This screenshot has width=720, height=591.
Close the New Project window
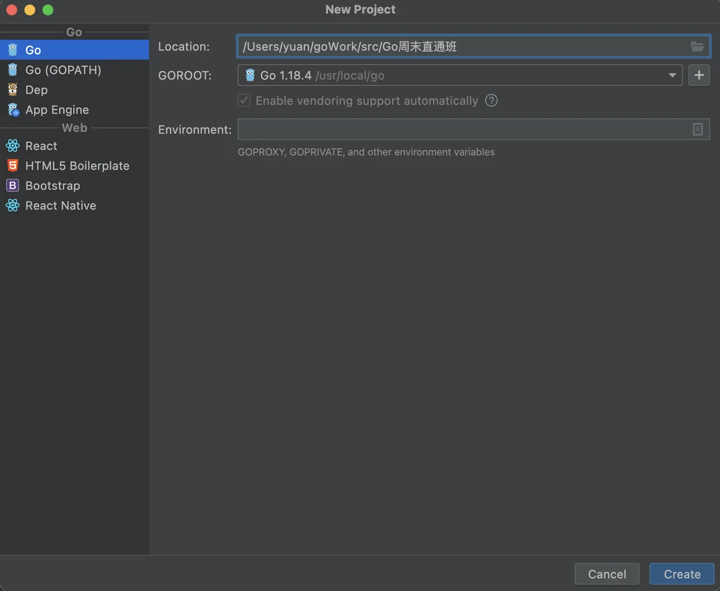tap(11, 10)
